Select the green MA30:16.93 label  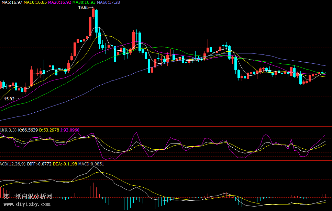pos(84,2)
